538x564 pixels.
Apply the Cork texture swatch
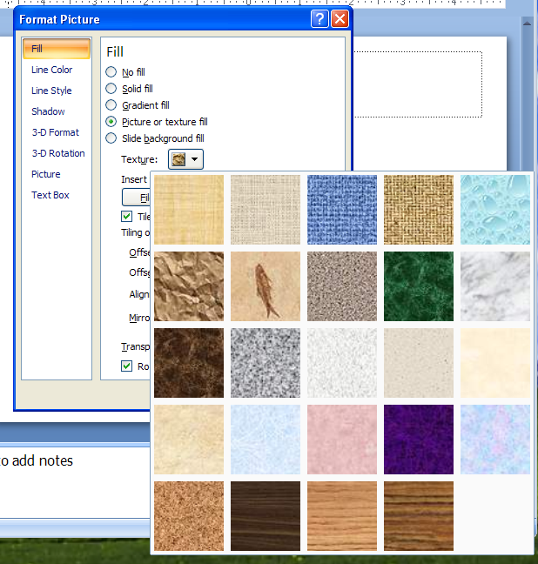(189, 516)
